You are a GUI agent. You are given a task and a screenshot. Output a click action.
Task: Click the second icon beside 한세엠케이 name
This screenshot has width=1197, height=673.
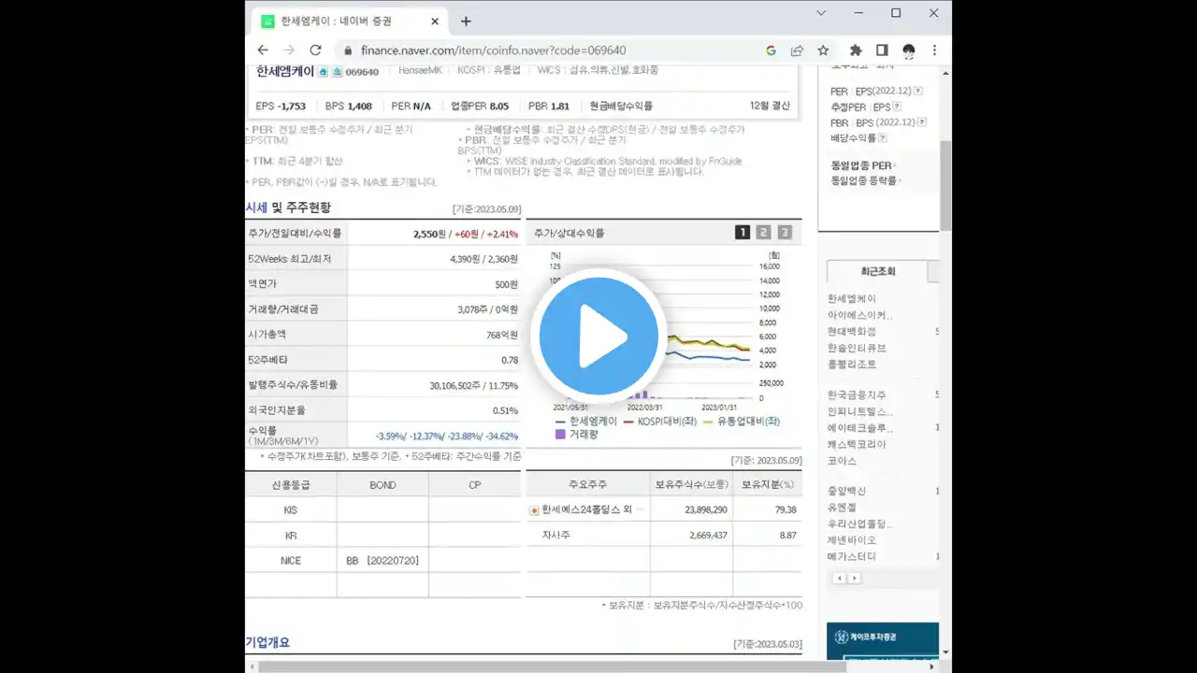click(x=337, y=71)
